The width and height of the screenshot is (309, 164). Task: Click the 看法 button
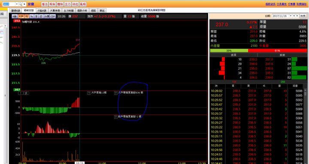[x=45, y=4]
